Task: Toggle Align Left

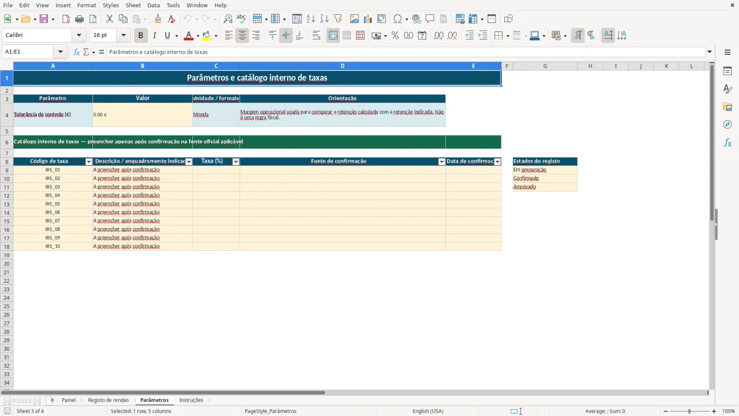Action: (228, 36)
